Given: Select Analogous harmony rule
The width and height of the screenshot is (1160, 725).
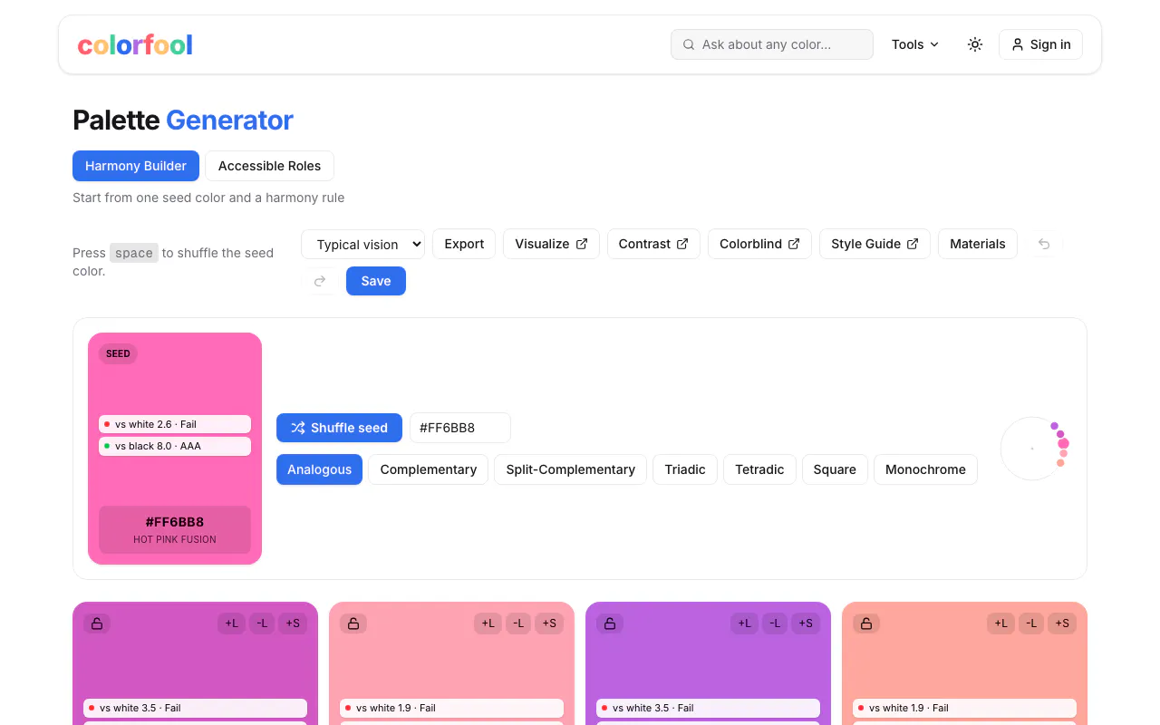Looking at the screenshot, I should tap(319, 469).
